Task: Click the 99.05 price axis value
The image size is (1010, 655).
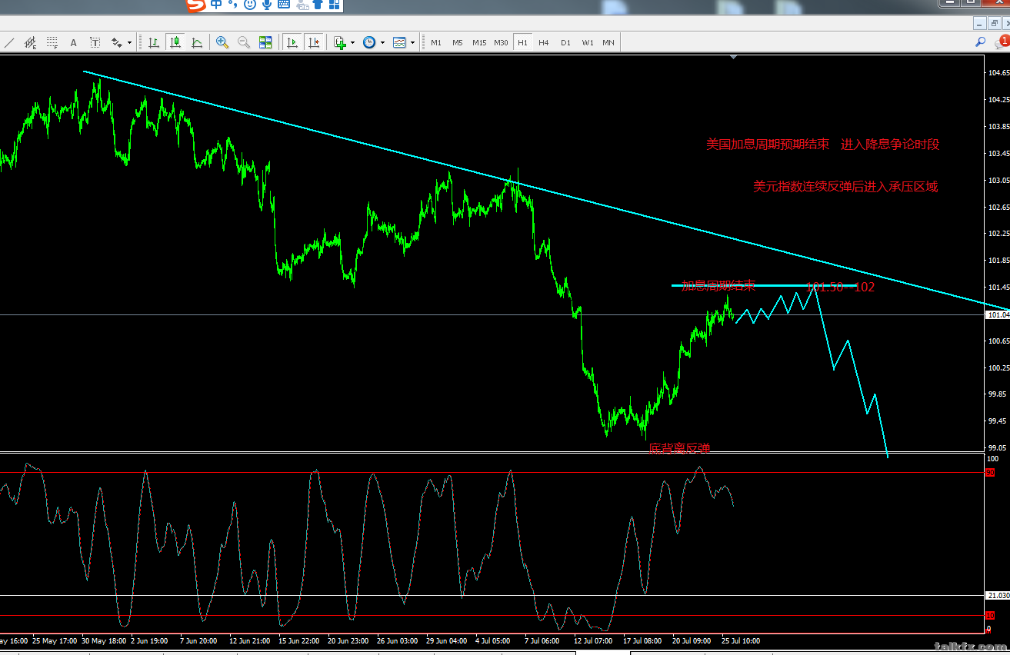Action: (x=998, y=447)
